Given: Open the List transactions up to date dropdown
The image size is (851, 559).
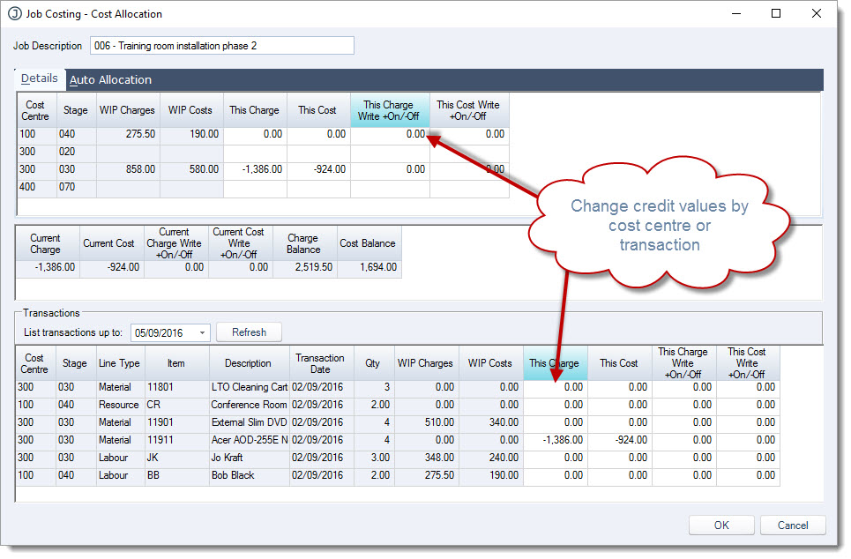Looking at the screenshot, I should pyautogui.click(x=202, y=332).
